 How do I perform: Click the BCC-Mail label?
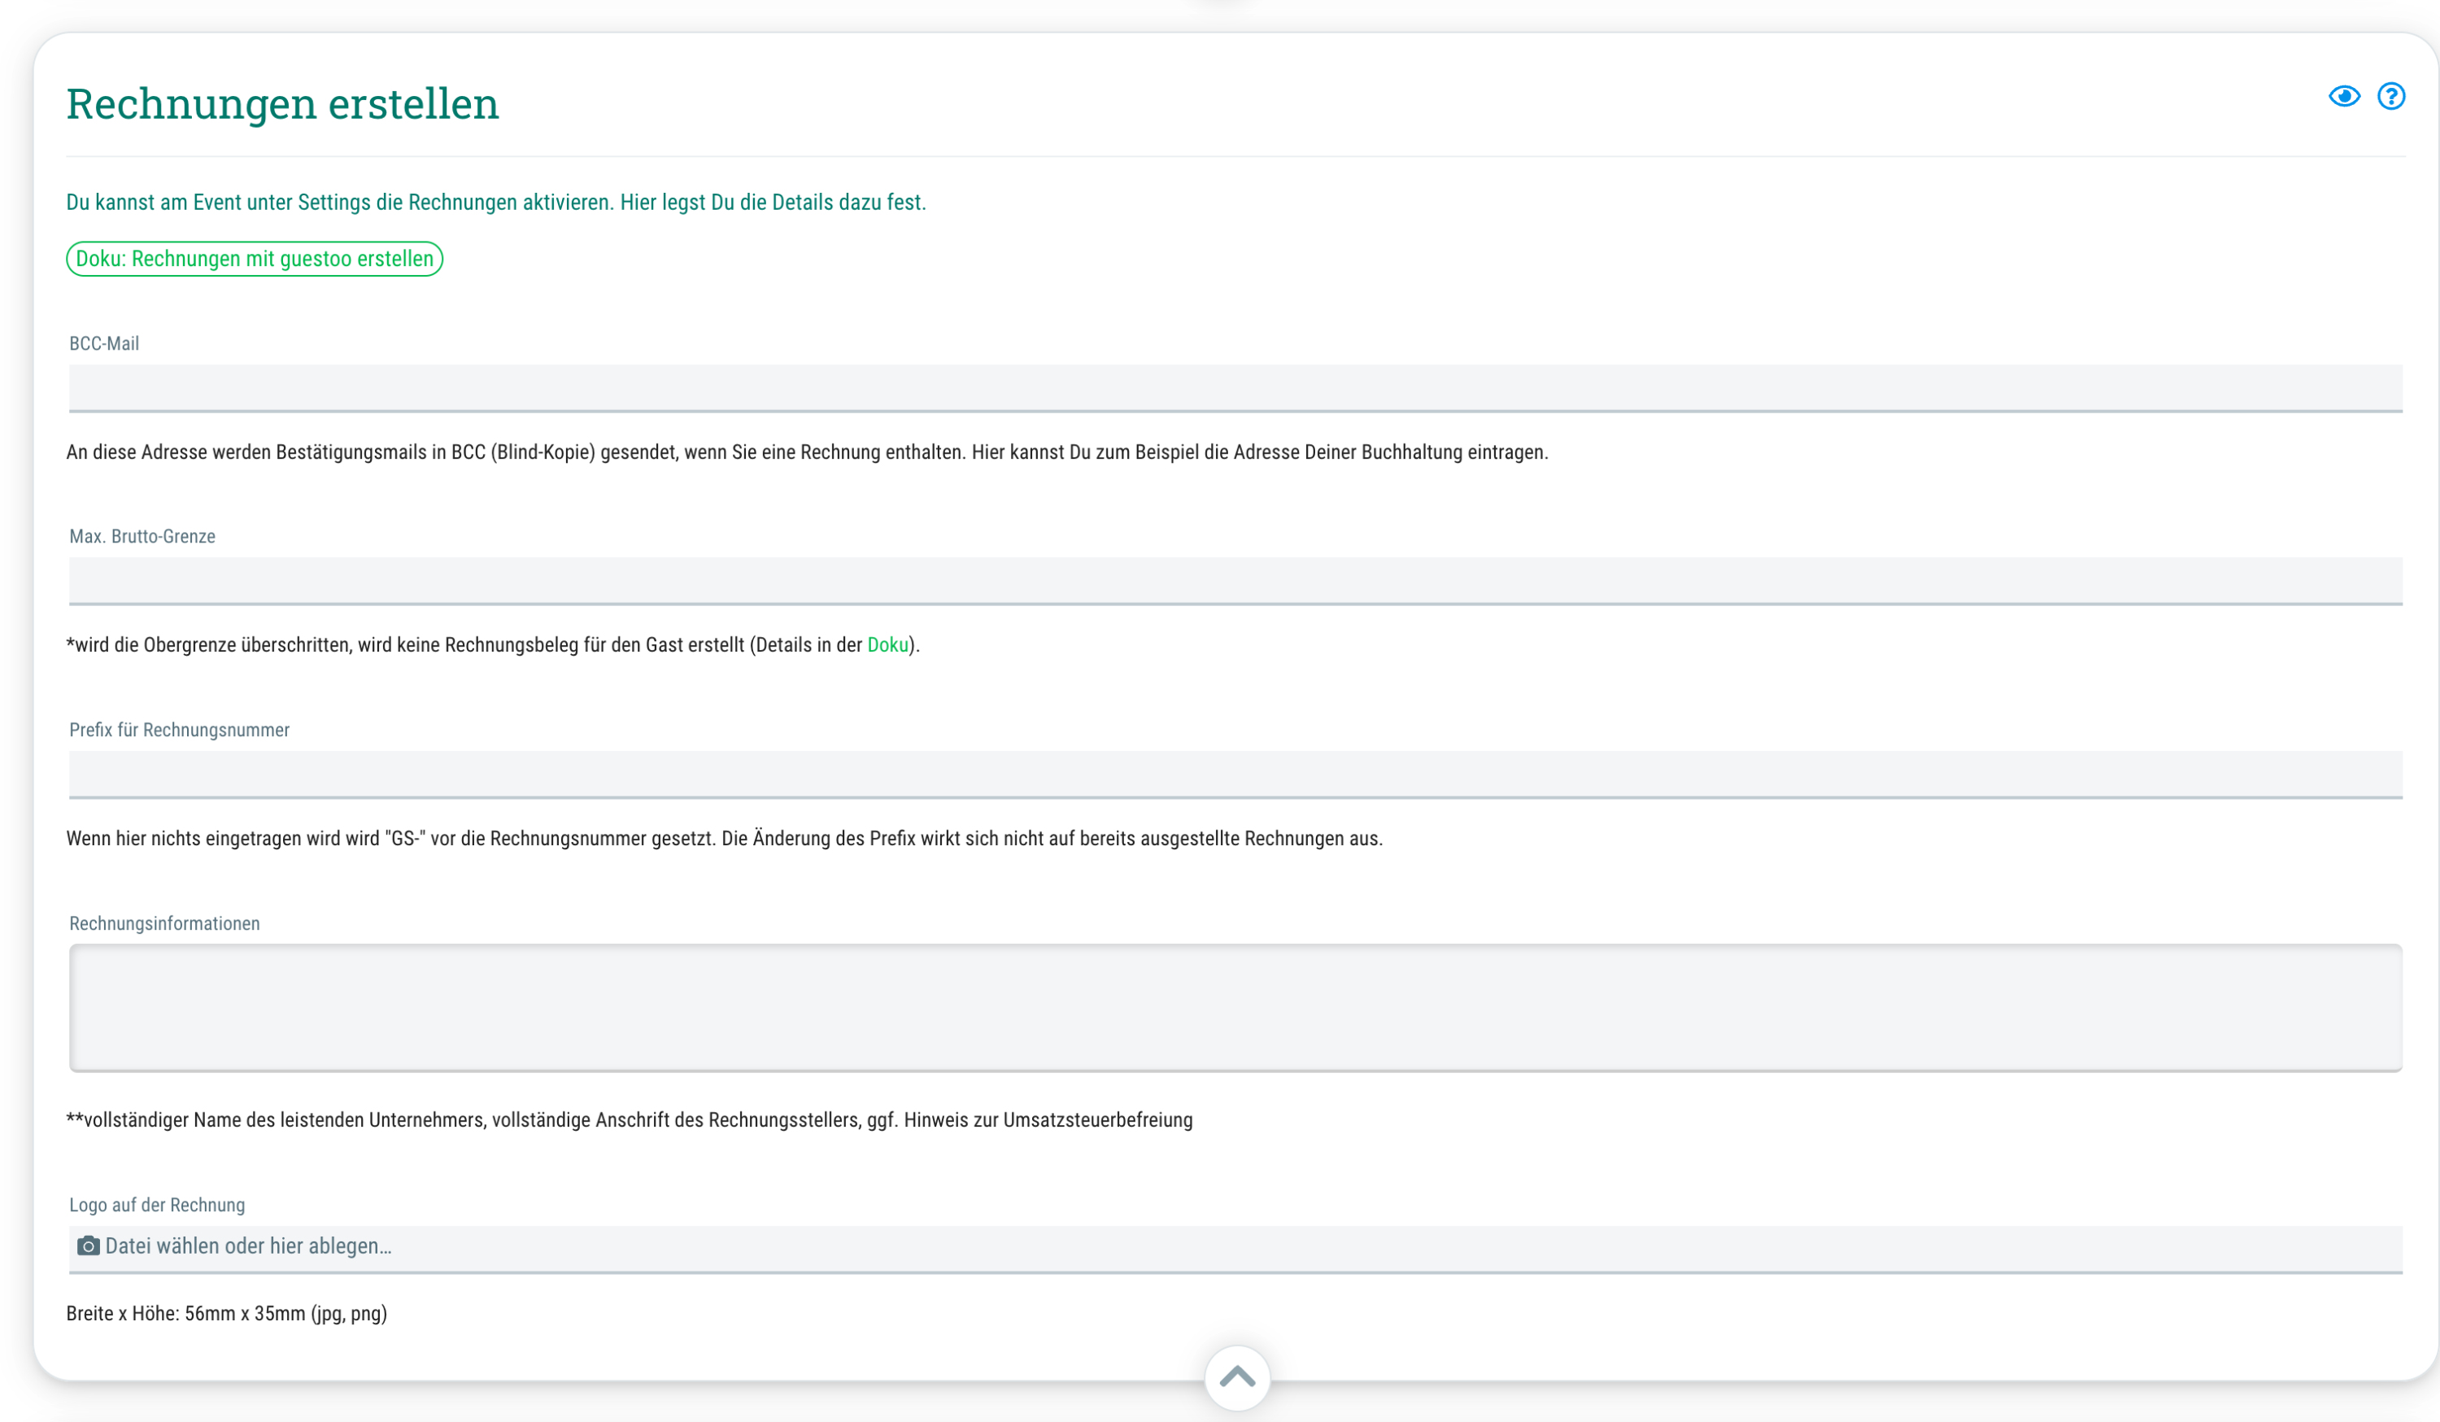[105, 344]
